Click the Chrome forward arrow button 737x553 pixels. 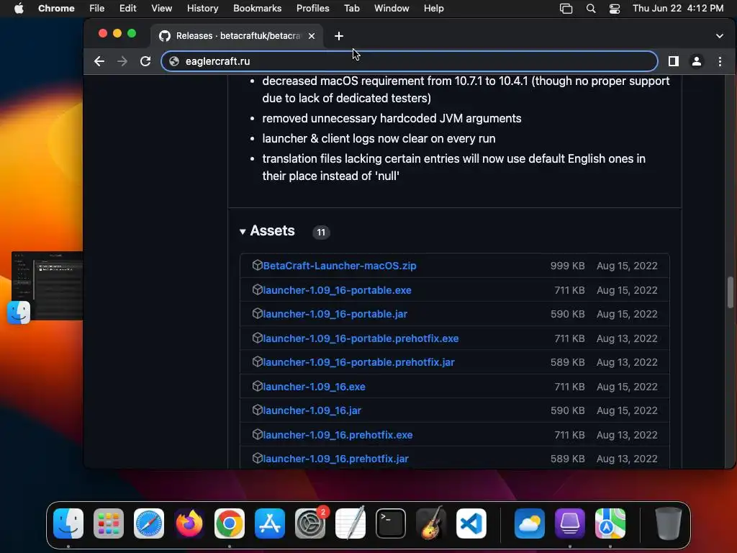(x=122, y=61)
